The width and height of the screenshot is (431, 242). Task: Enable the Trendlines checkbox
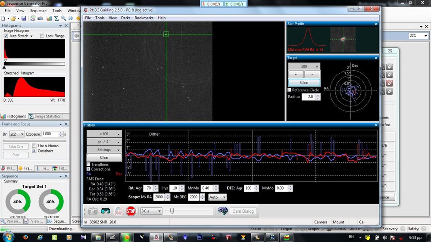(89, 164)
